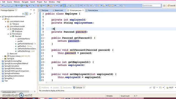This screenshot has height=99, width=176.
Task: Collapse the src folder node
Action: pos(3,19)
